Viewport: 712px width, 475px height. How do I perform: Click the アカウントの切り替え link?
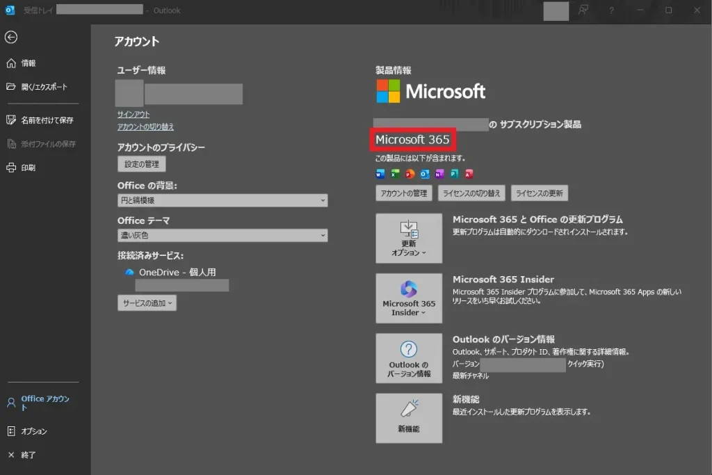click(145, 127)
